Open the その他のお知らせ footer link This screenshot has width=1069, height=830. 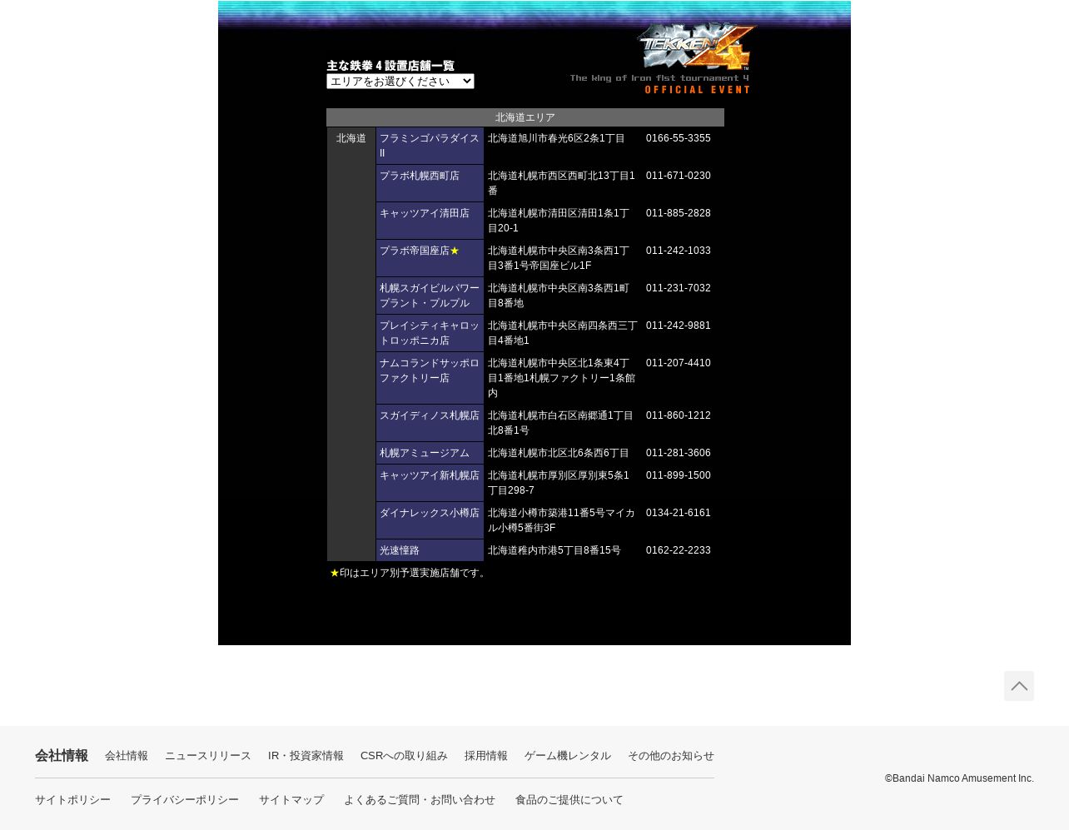671,756
